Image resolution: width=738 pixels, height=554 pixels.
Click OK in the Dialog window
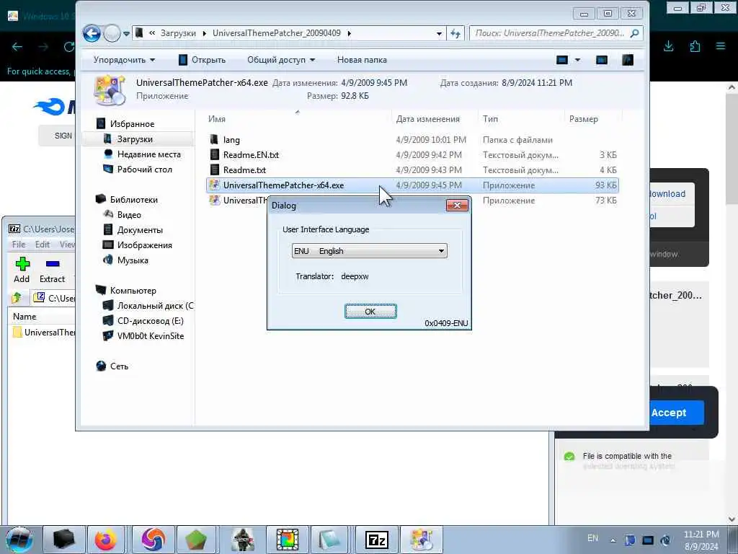click(370, 312)
